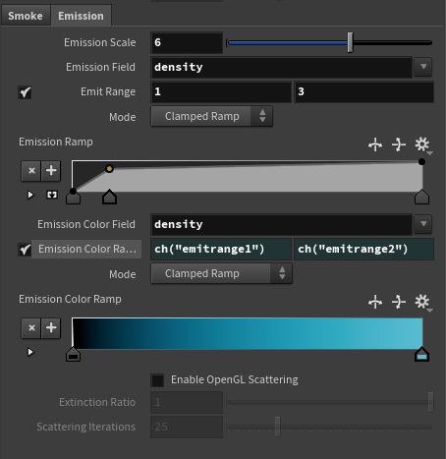Click the Emission Color Range label
This screenshot has height=459, width=446.
(86, 249)
